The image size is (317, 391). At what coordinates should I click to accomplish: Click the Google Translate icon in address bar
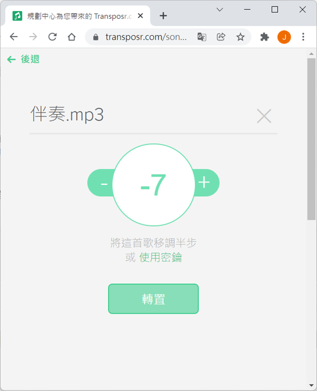(202, 37)
